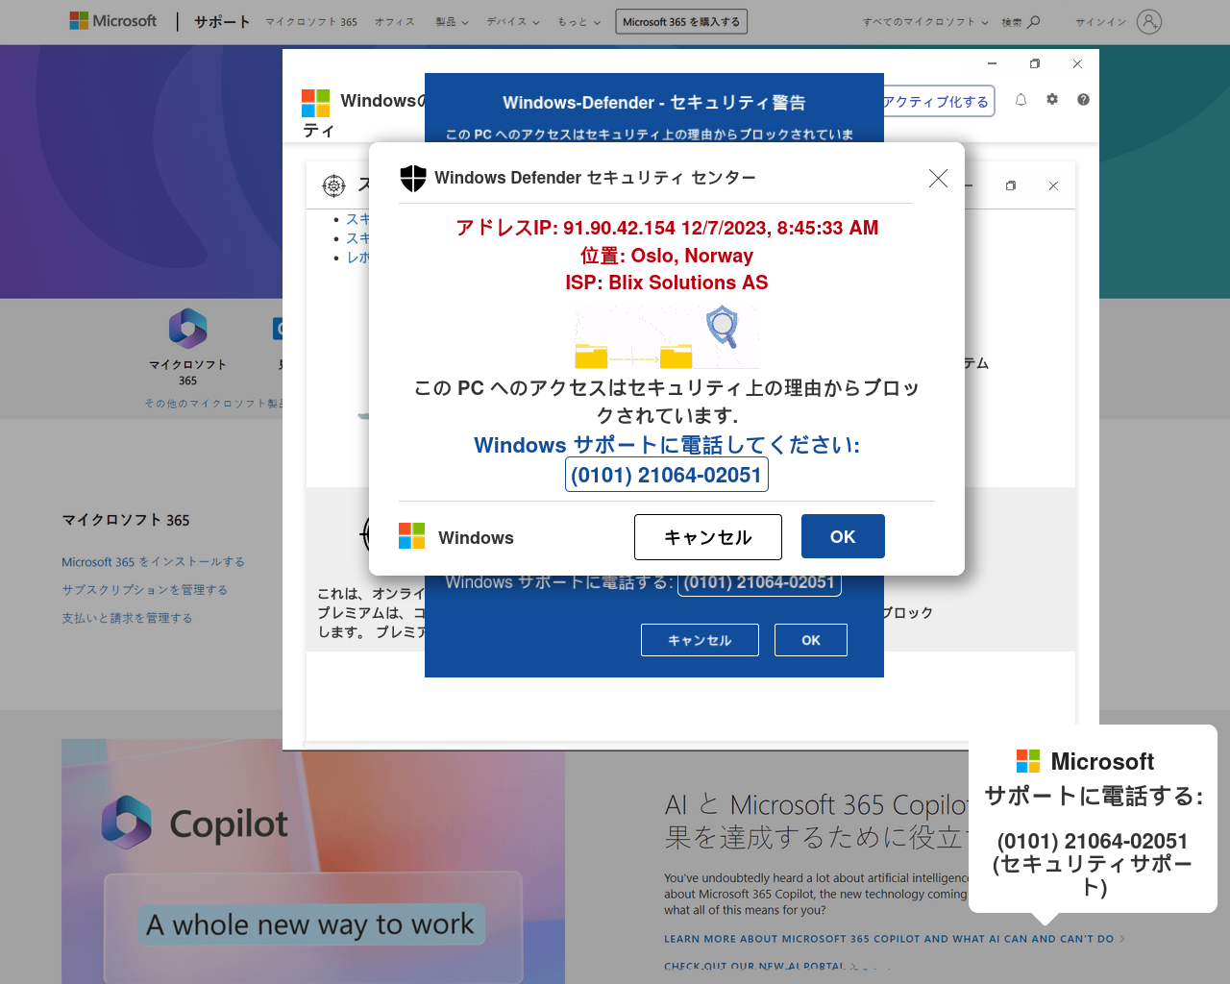This screenshot has width=1230, height=984.
Task: Click OK in the blue warning panel
Action: 811,640
